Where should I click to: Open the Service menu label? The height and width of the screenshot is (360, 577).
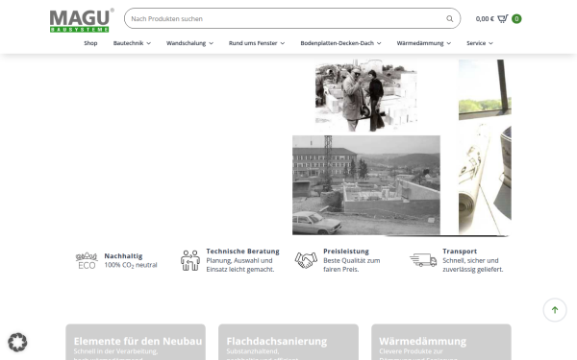[476, 43]
